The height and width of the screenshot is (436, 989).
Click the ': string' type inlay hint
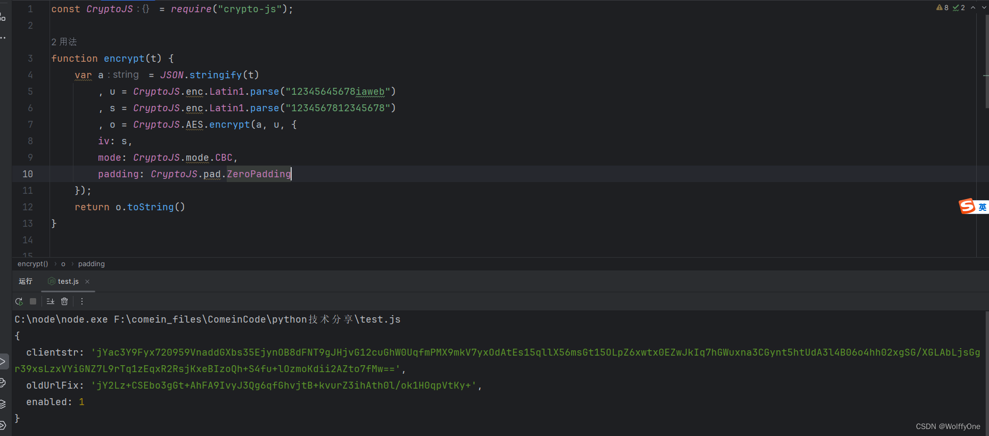(123, 75)
